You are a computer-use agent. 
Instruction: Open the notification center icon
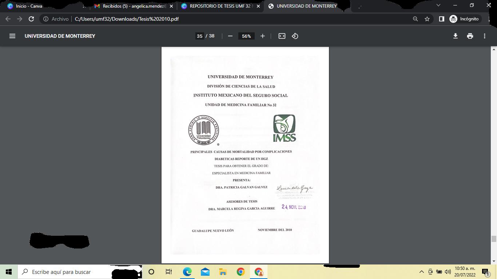coord(485,272)
